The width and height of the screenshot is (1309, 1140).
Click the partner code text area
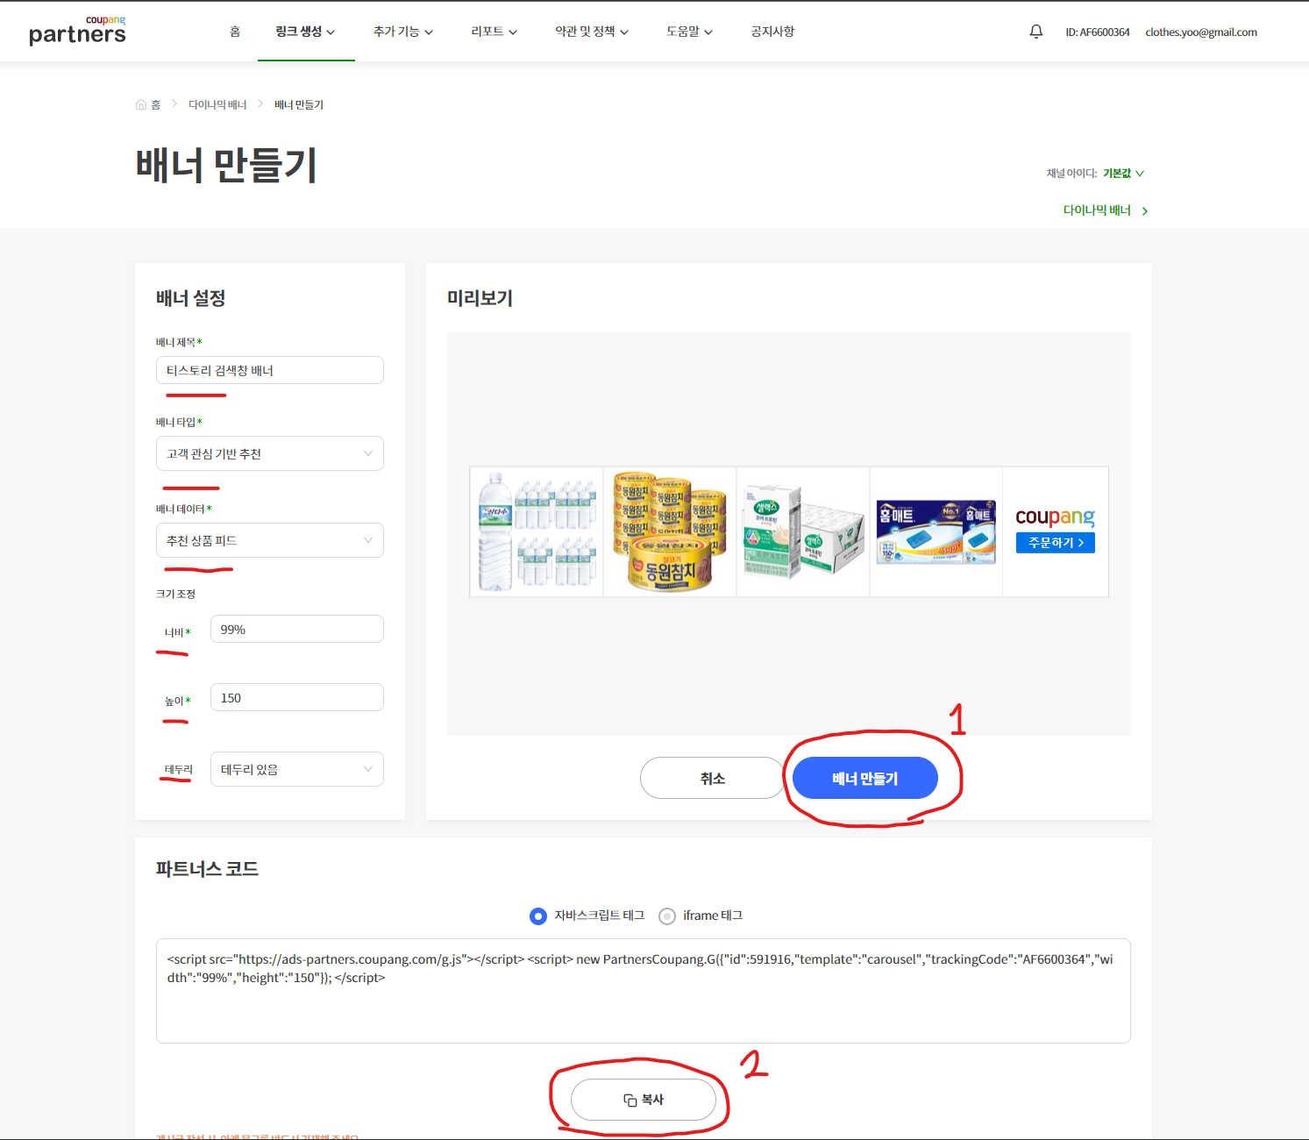644,991
